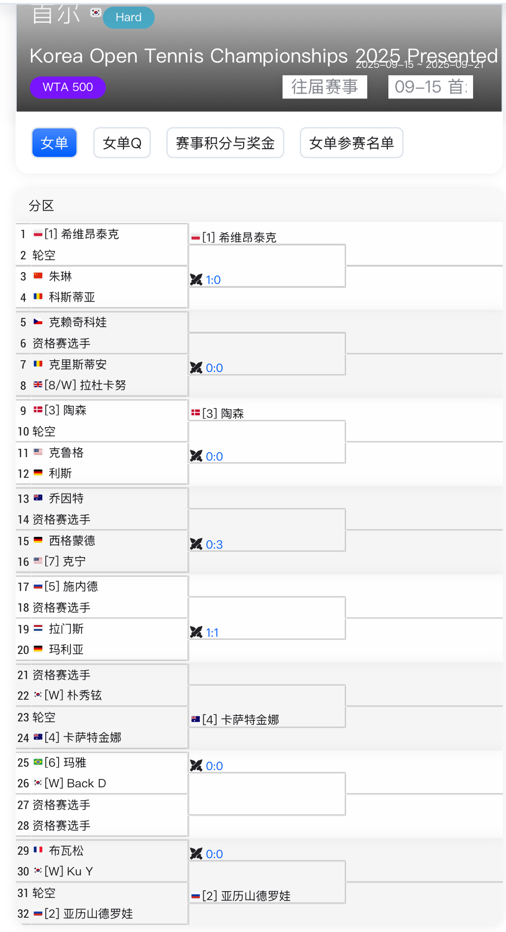Open the 1:1 head-to-head icon near 拉门斯

(196, 632)
